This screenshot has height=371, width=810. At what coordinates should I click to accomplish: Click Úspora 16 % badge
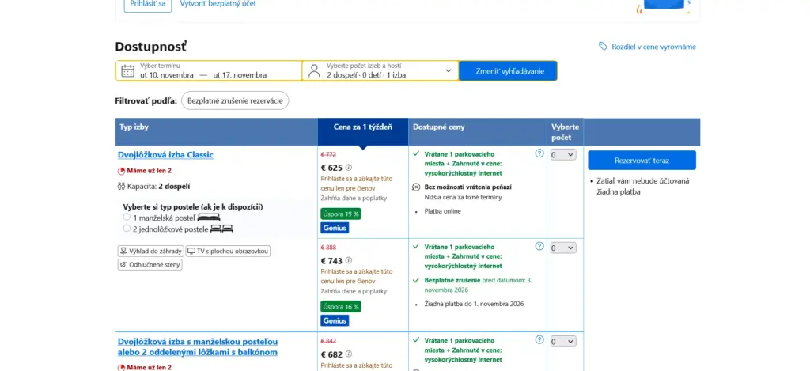340,306
